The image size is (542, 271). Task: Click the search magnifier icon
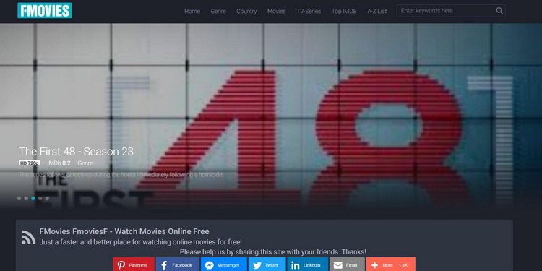pos(499,11)
